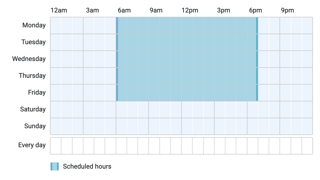Click the Every day row label
The height and width of the screenshot is (180, 320).
(32, 145)
